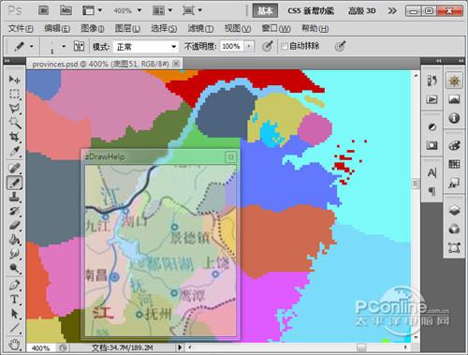The height and width of the screenshot is (355, 468).
Task: Select the Polygonal Lasso tool
Action: pos(14,109)
